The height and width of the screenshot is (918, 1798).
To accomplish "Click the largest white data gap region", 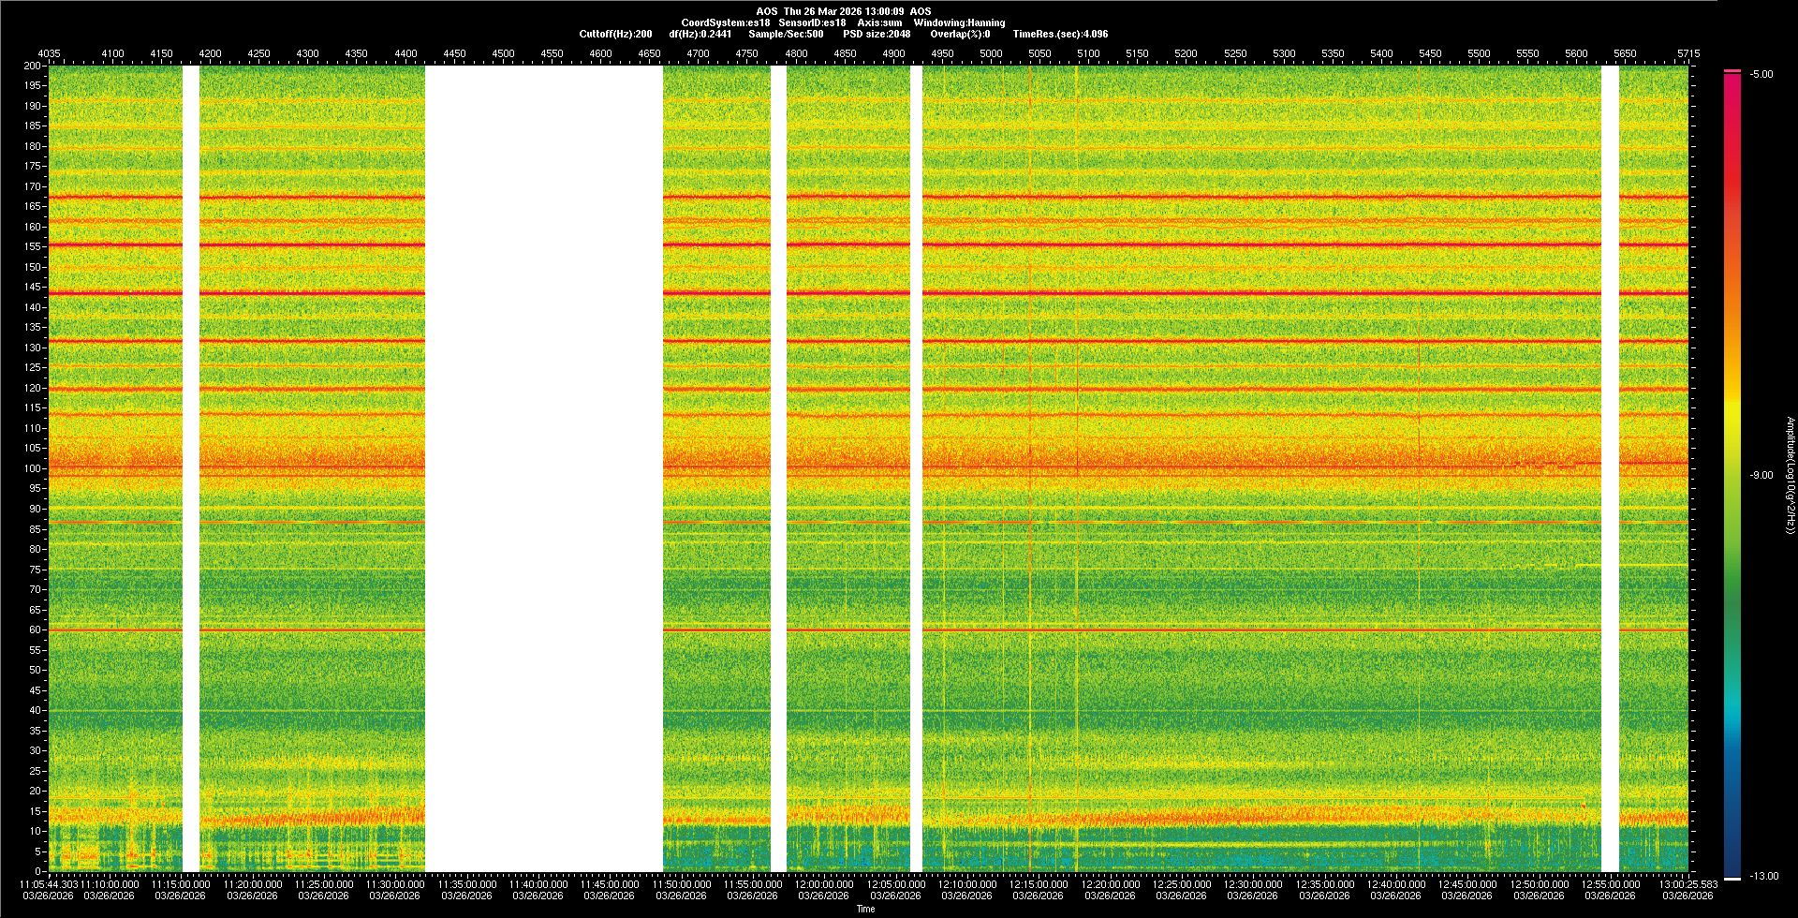I will tap(544, 468).
